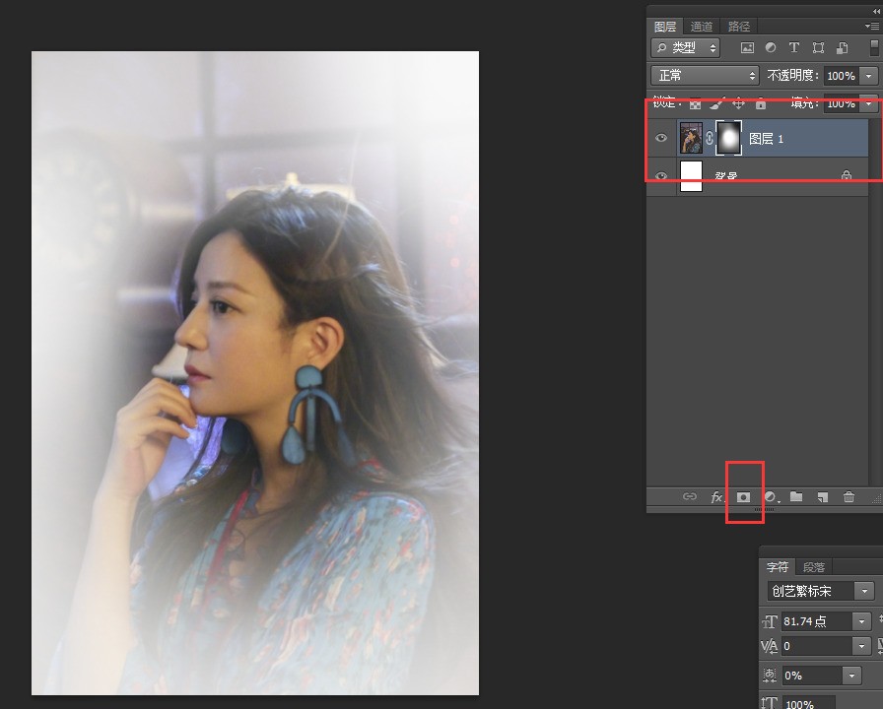Screen dimensions: 883x709
Task: Select the layer mask thumbnail of 图层 1
Action: [x=728, y=139]
